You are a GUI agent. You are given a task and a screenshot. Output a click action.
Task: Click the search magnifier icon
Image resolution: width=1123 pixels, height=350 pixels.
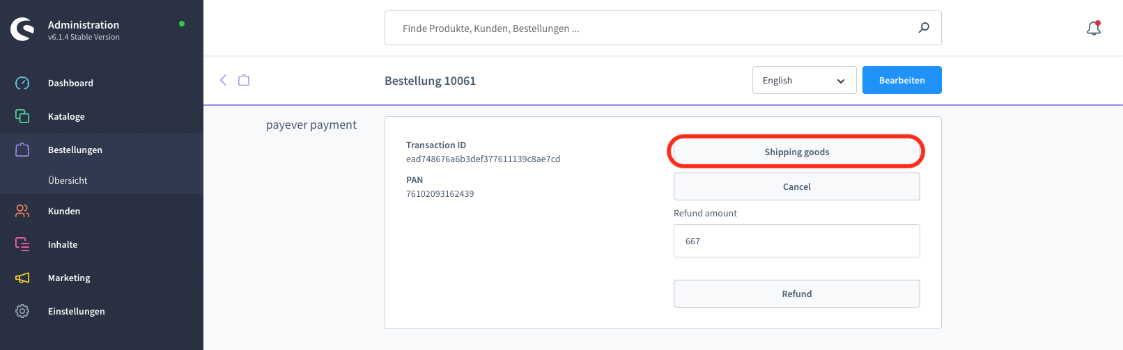tap(924, 28)
